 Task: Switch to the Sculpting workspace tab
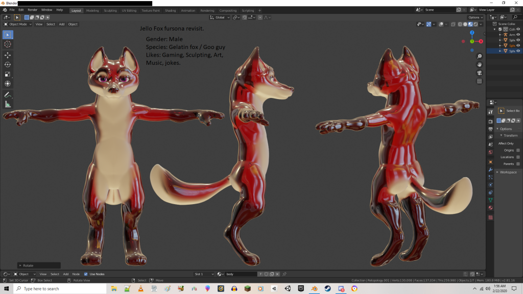[110, 10]
